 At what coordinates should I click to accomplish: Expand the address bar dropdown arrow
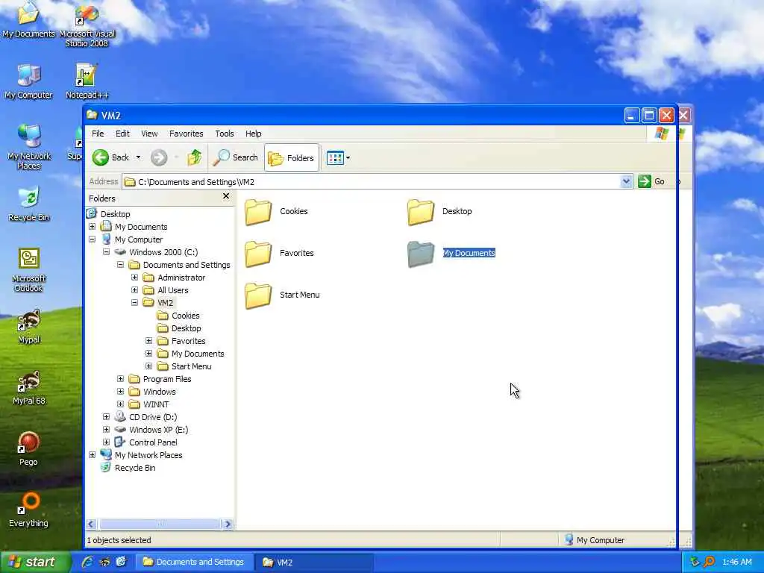[x=626, y=182]
